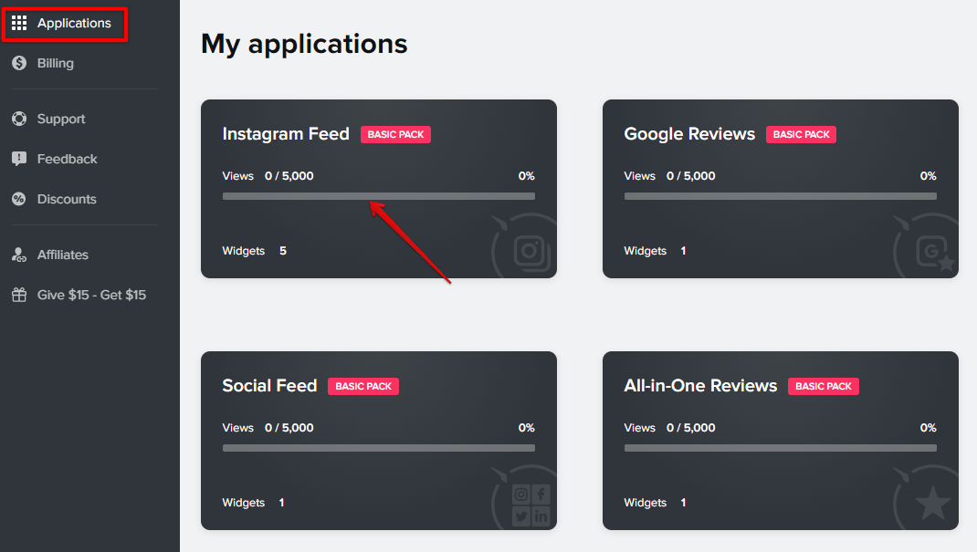Click the Feedback speech bubble icon

point(19,159)
